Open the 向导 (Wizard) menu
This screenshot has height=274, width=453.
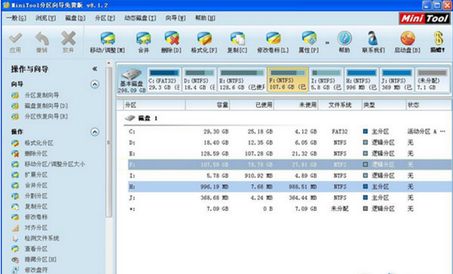click(175, 18)
